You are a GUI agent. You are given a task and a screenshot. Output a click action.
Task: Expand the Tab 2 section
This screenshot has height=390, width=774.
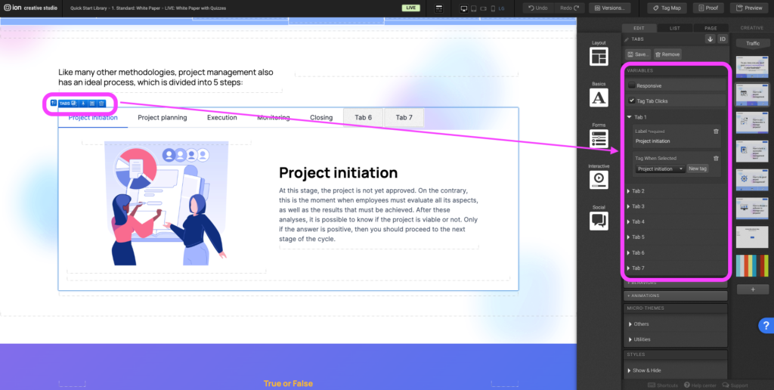pos(638,191)
